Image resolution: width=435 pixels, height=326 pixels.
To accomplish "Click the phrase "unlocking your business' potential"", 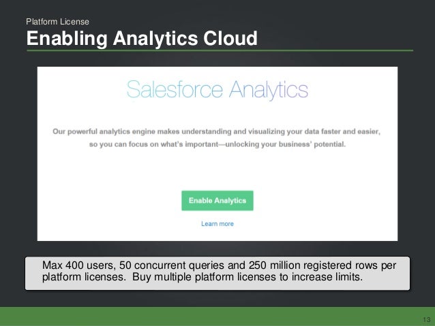I will point(286,144).
